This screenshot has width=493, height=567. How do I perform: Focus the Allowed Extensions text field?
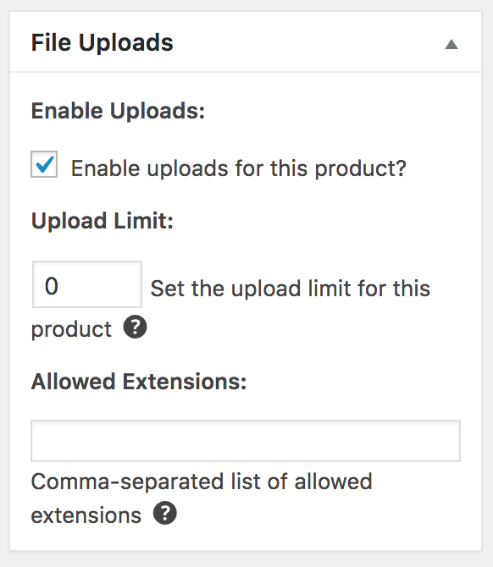[246, 441]
